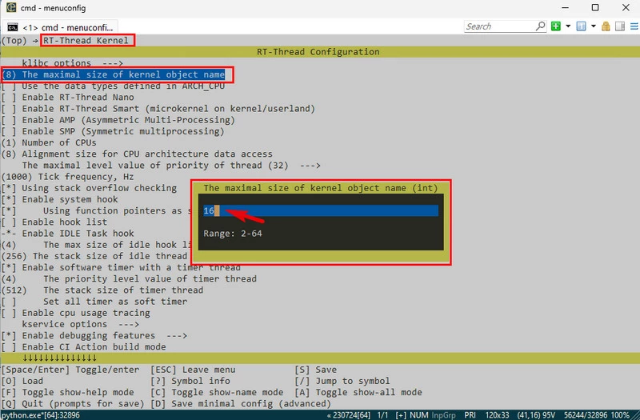Toggle 'Enable hook list' option
This screenshot has width=640, height=420.
[54, 222]
